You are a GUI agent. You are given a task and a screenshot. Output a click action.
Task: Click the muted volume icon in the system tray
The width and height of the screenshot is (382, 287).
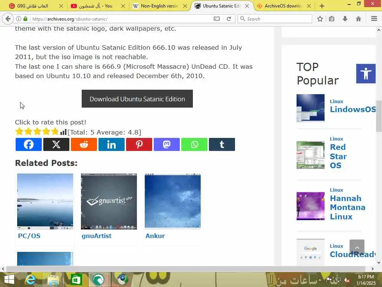coord(347,280)
